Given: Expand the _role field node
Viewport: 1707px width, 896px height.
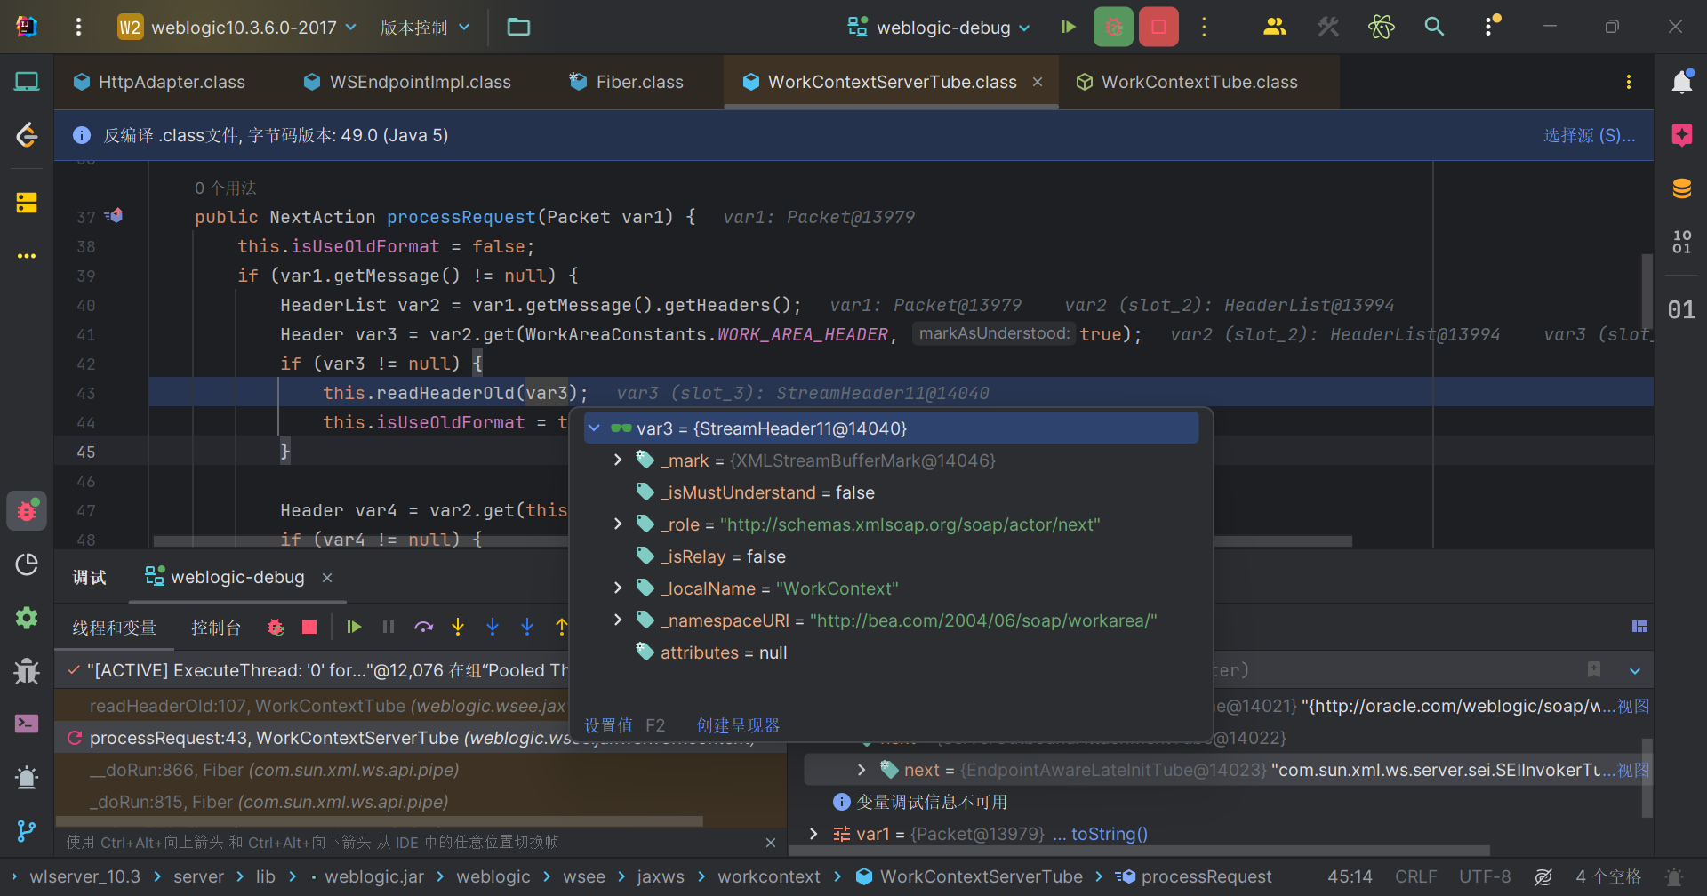Looking at the screenshot, I should 618,524.
